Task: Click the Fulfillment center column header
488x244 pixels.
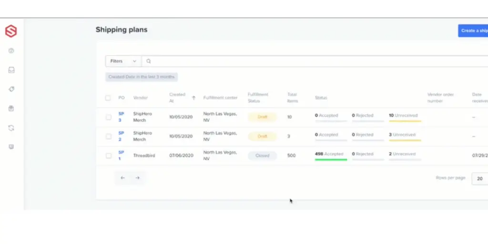Action: pyautogui.click(x=220, y=98)
